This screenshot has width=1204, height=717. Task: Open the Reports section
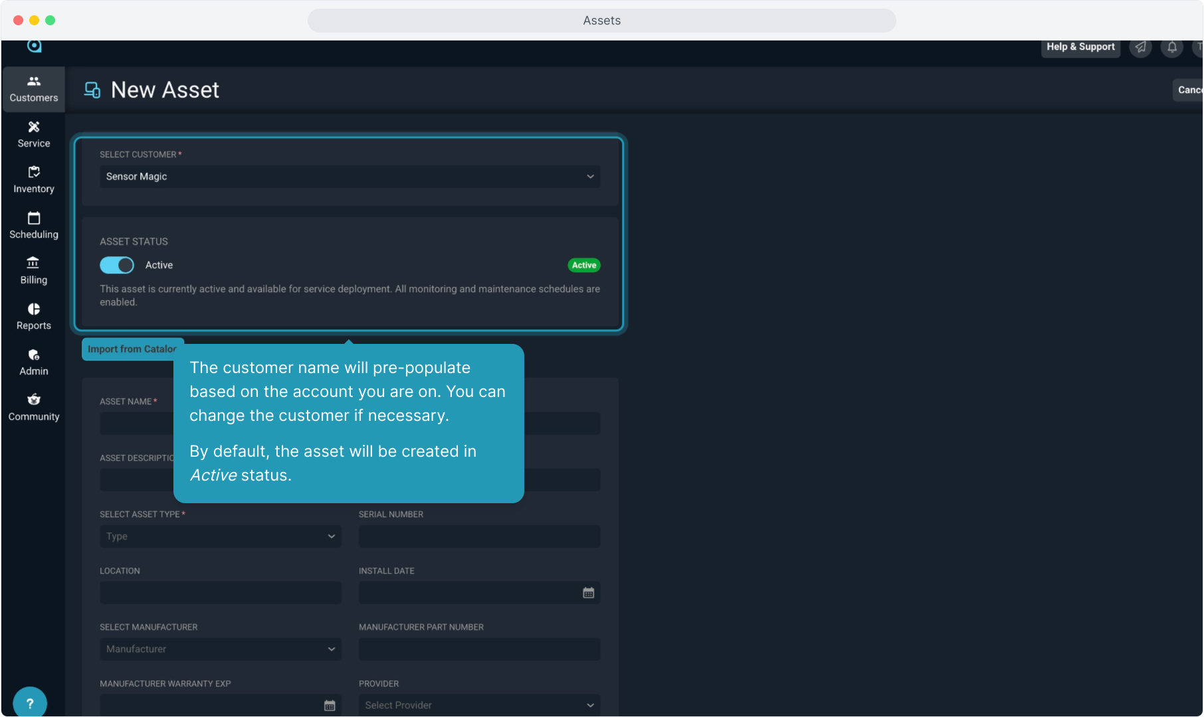pyautogui.click(x=34, y=317)
